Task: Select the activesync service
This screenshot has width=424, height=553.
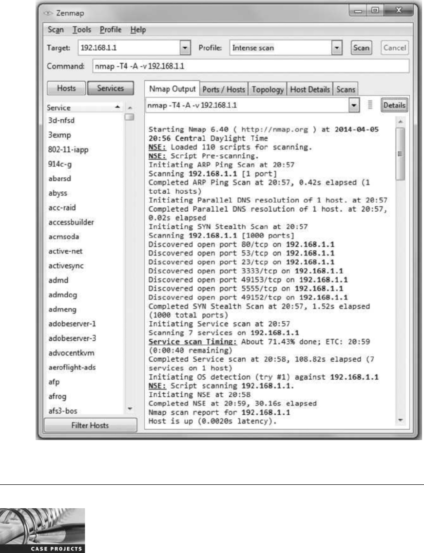Action: click(66, 266)
